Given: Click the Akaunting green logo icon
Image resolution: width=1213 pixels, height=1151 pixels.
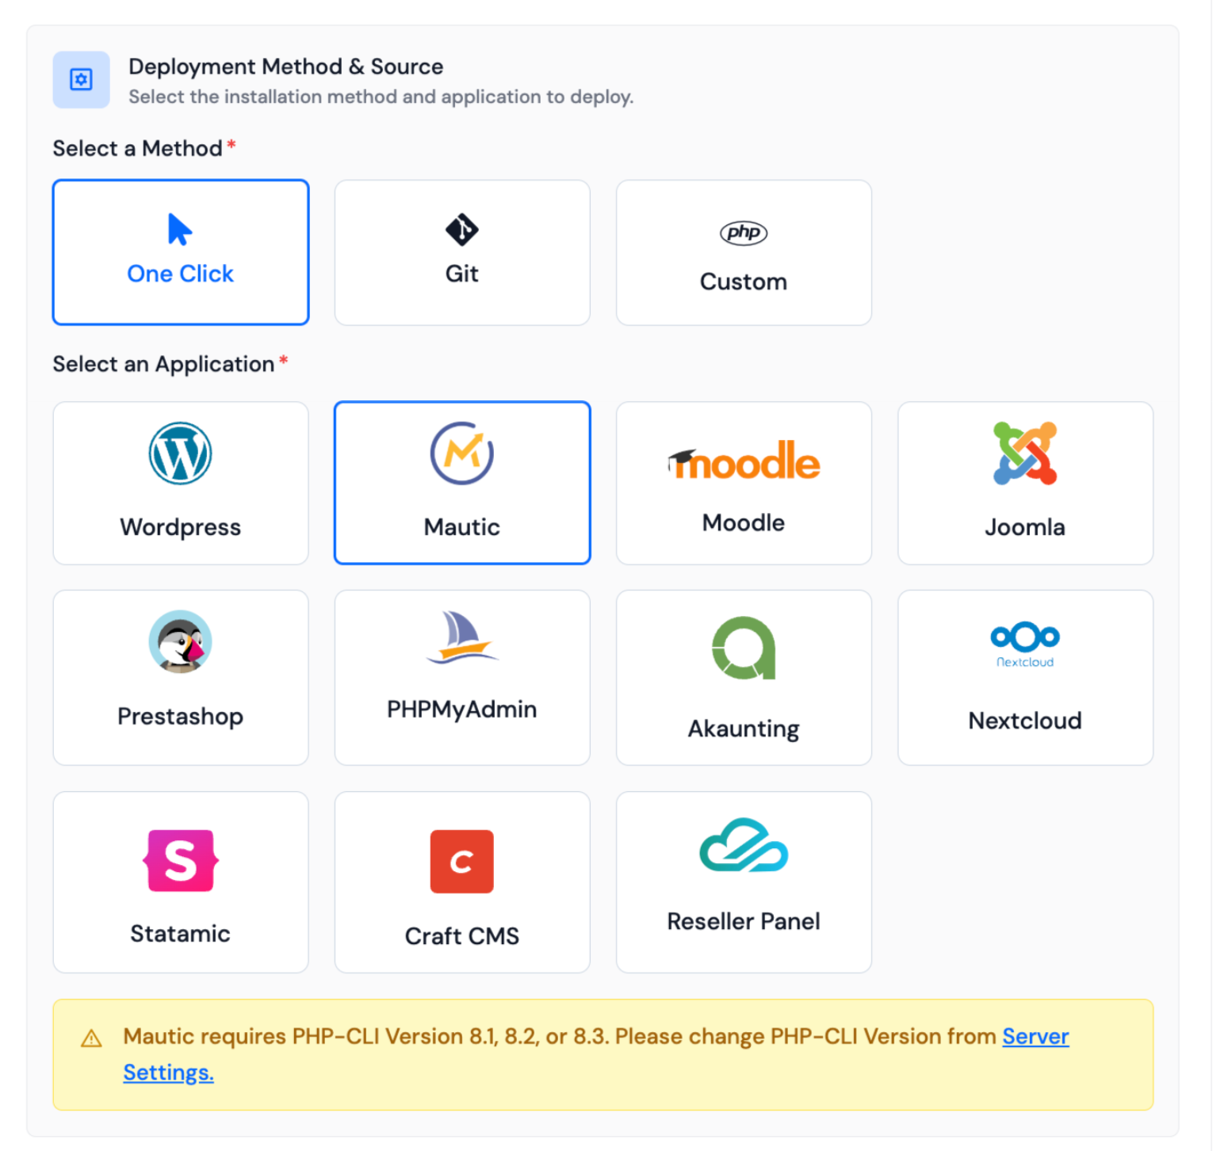Looking at the screenshot, I should [744, 648].
